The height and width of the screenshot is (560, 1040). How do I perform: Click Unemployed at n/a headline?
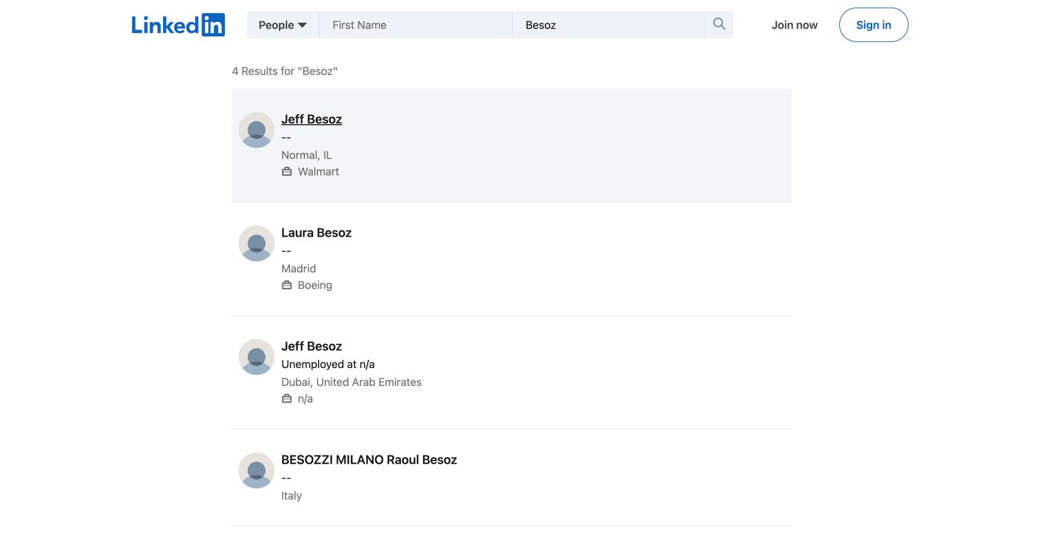[x=328, y=364]
